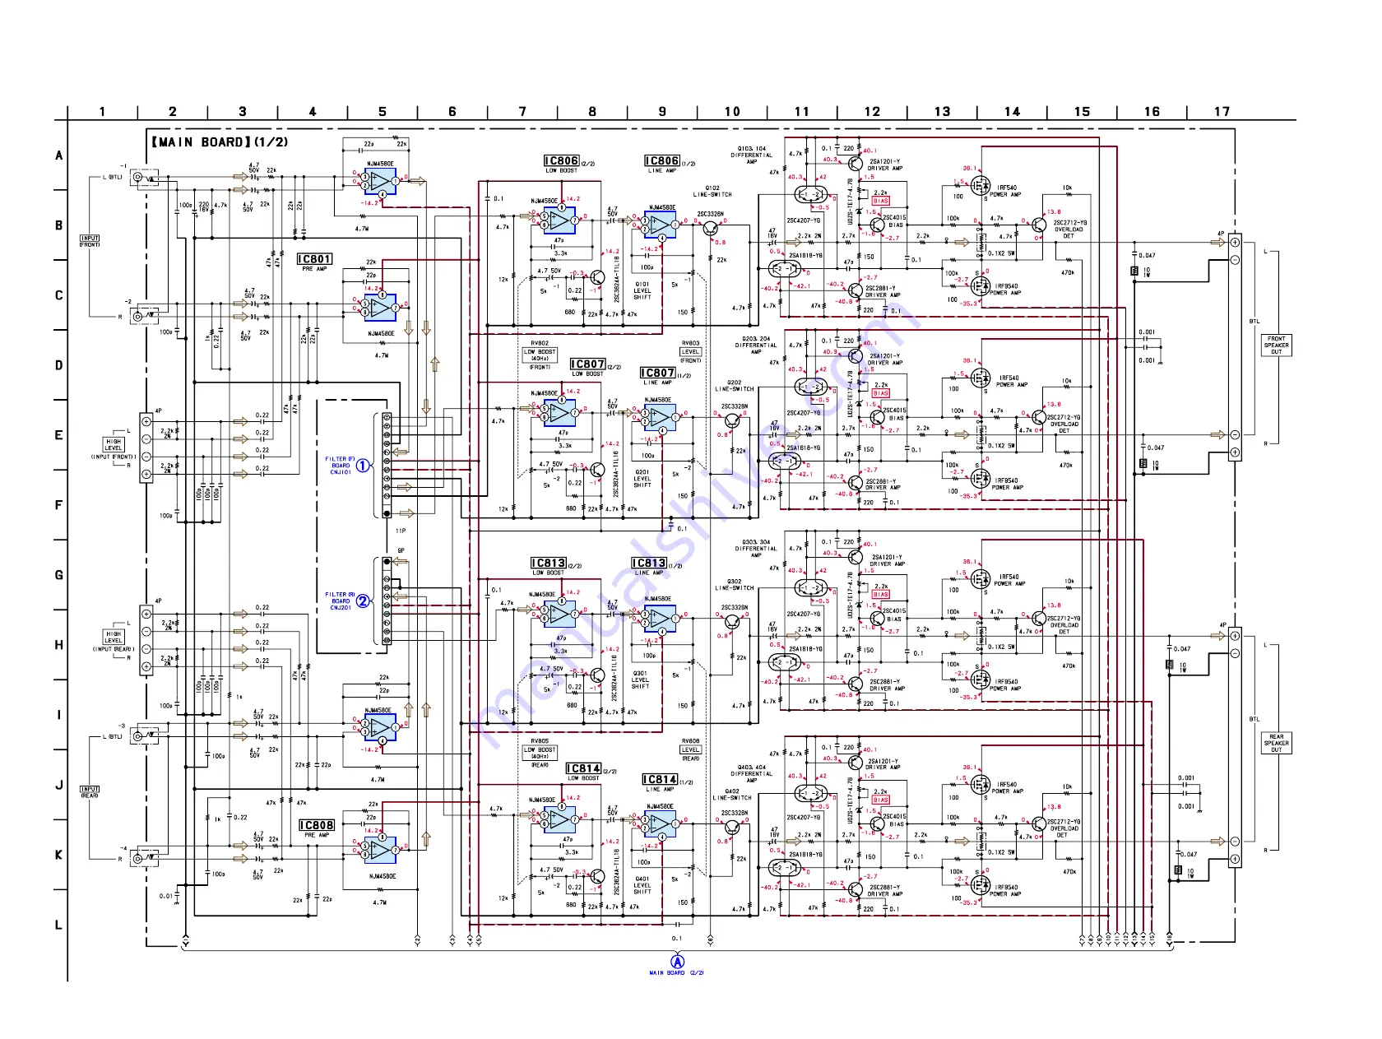Click the 8P CNJ201 connector strip

point(387,601)
